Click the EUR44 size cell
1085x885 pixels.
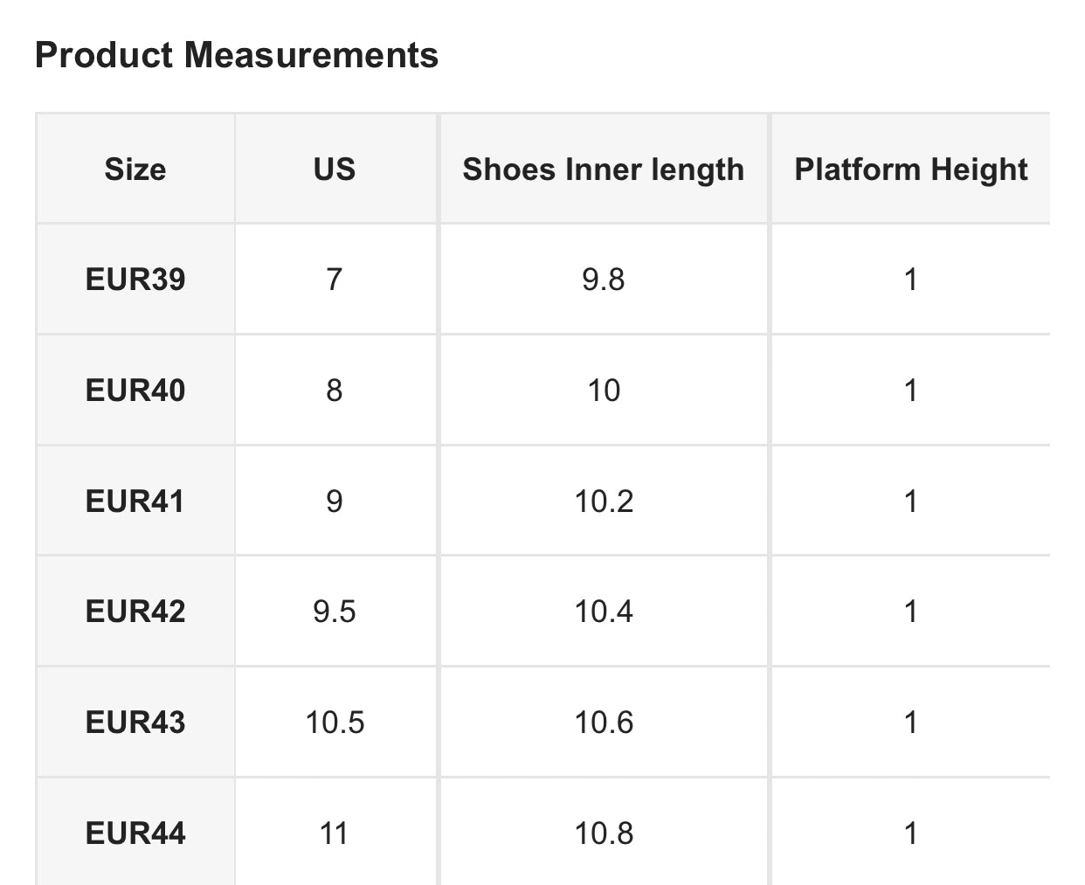[135, 833]
